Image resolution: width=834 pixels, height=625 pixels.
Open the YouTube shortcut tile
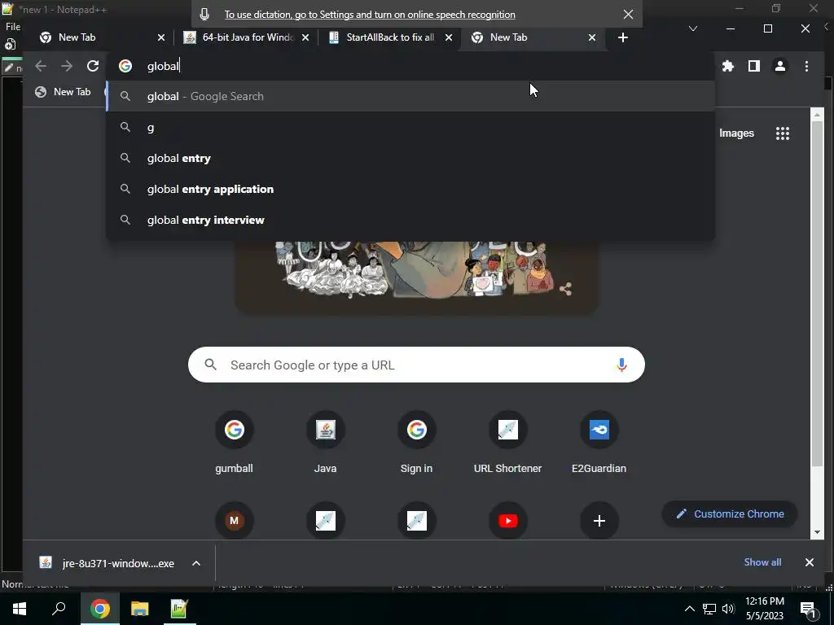click(508, 520)
